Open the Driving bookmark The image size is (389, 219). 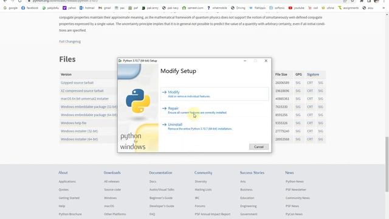(238, 8)
